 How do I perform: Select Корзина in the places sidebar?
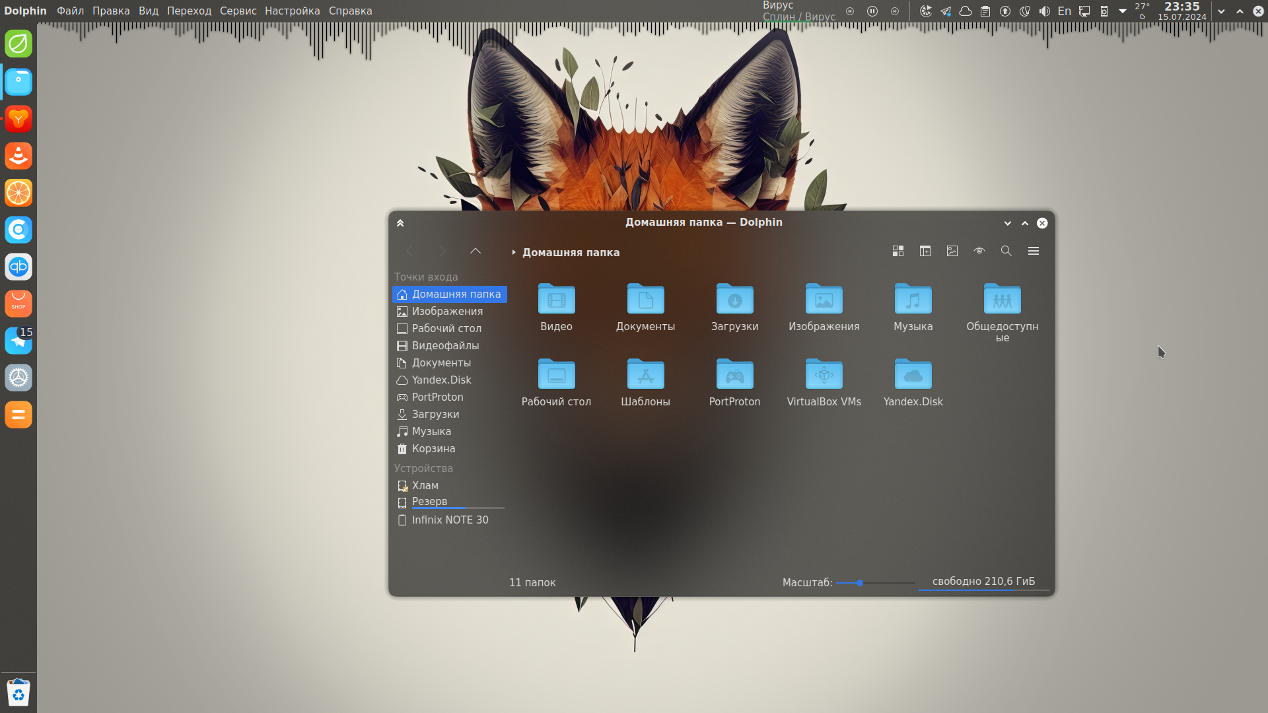coord(433,449)
